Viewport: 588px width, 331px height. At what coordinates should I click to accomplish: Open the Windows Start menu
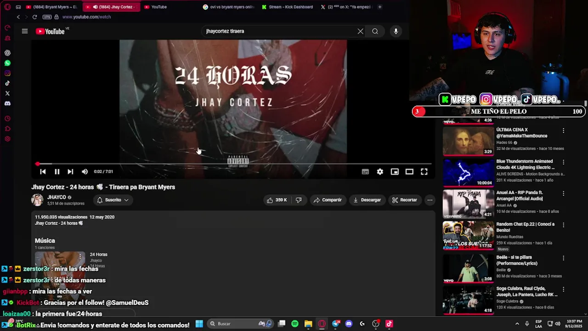pos(199,324)
